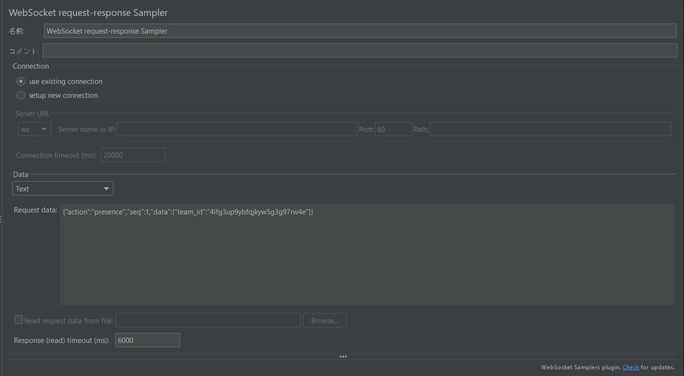Click the left edge panel divider
The image size is (684, 376).
pyautogui.click(x=1, y=218)
